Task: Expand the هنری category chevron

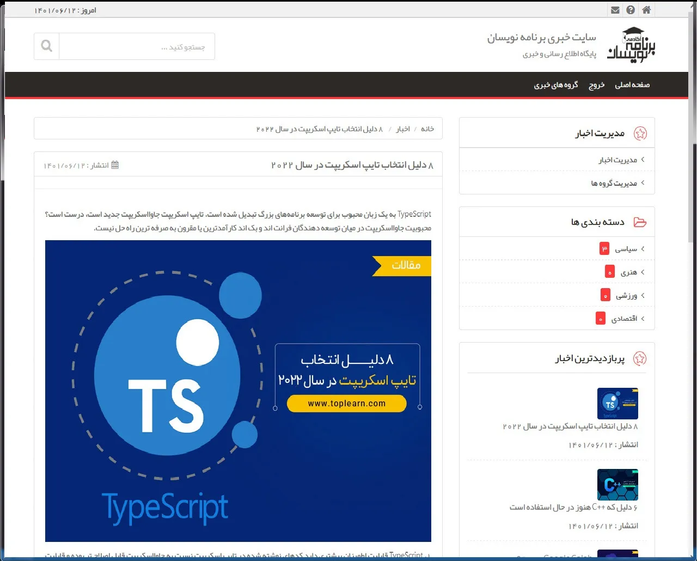Action: coord(643,272)
